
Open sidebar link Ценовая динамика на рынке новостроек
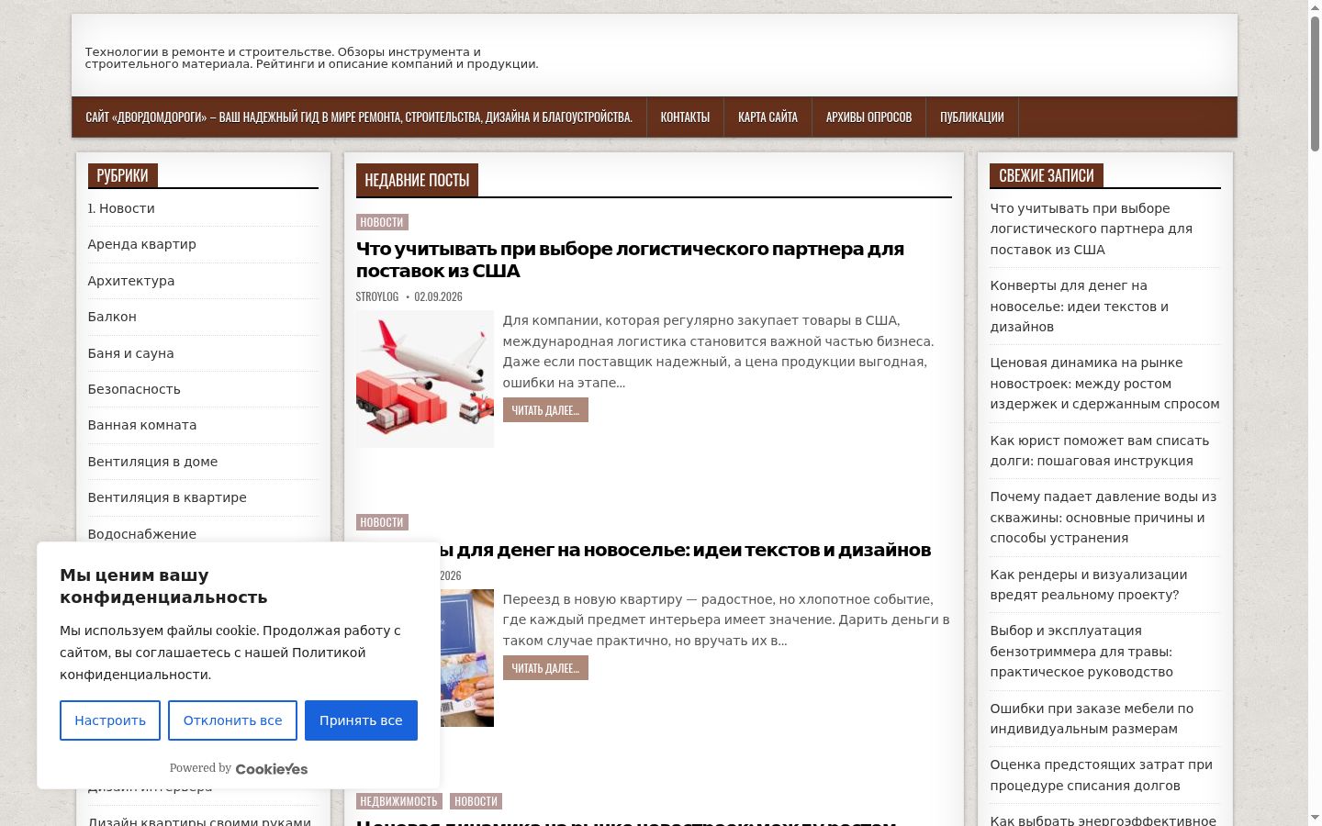[x=1104, y=383]
